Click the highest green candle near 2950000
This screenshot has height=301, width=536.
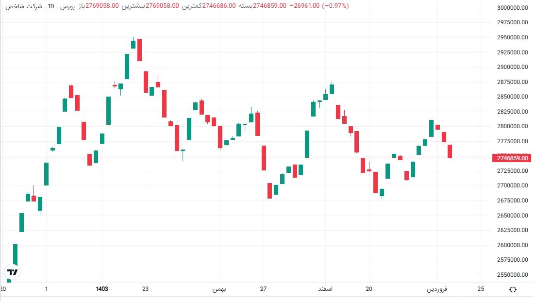133,44
